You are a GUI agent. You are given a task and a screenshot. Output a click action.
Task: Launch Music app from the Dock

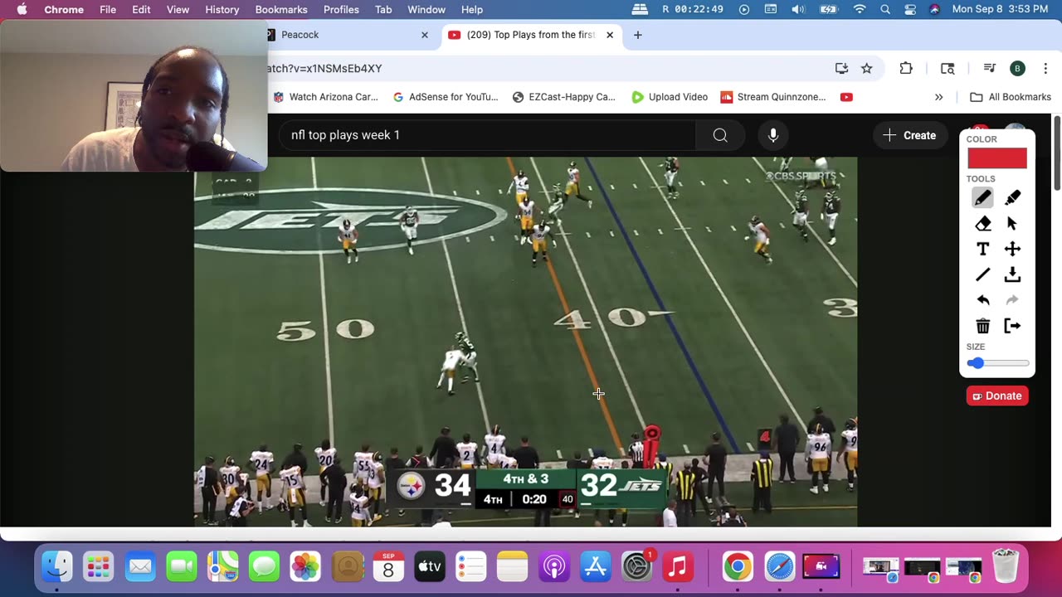[x=678, y=567]
